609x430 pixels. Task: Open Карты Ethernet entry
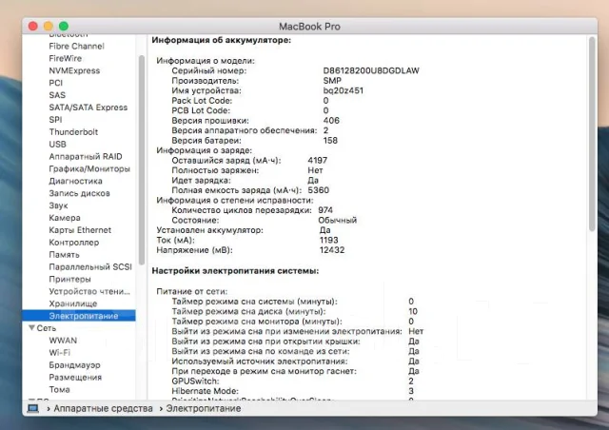tap(80, 230)
